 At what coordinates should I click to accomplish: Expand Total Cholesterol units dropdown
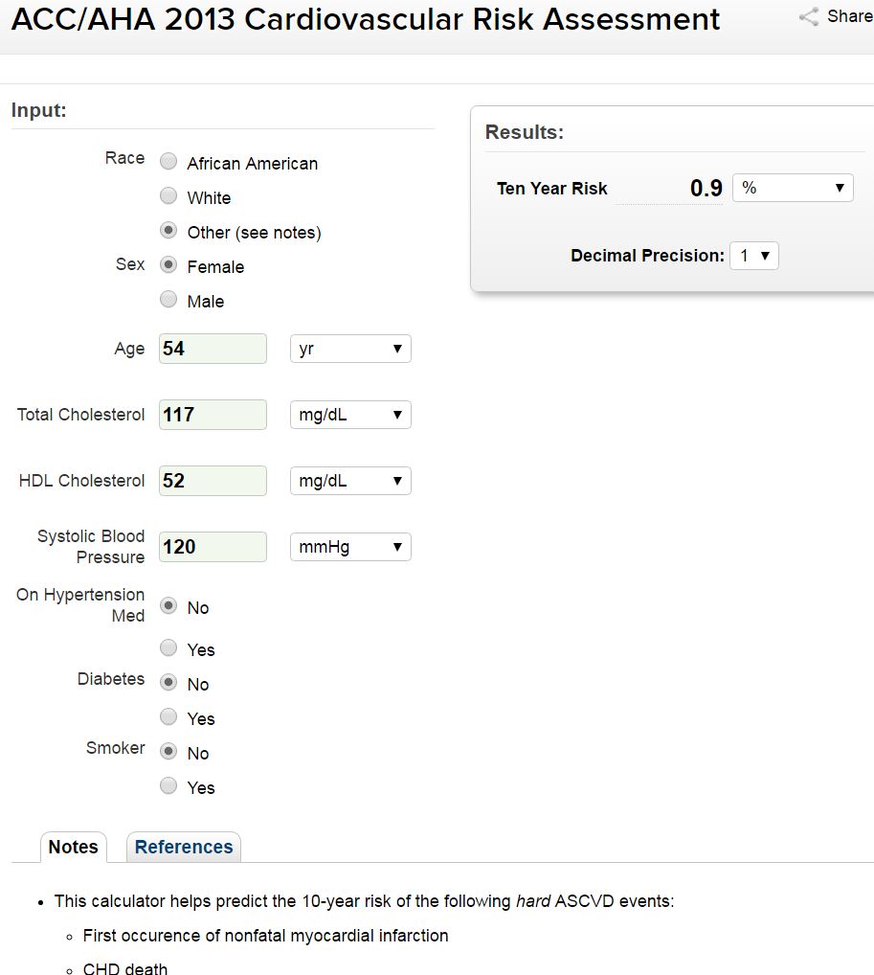pos(350,415)
